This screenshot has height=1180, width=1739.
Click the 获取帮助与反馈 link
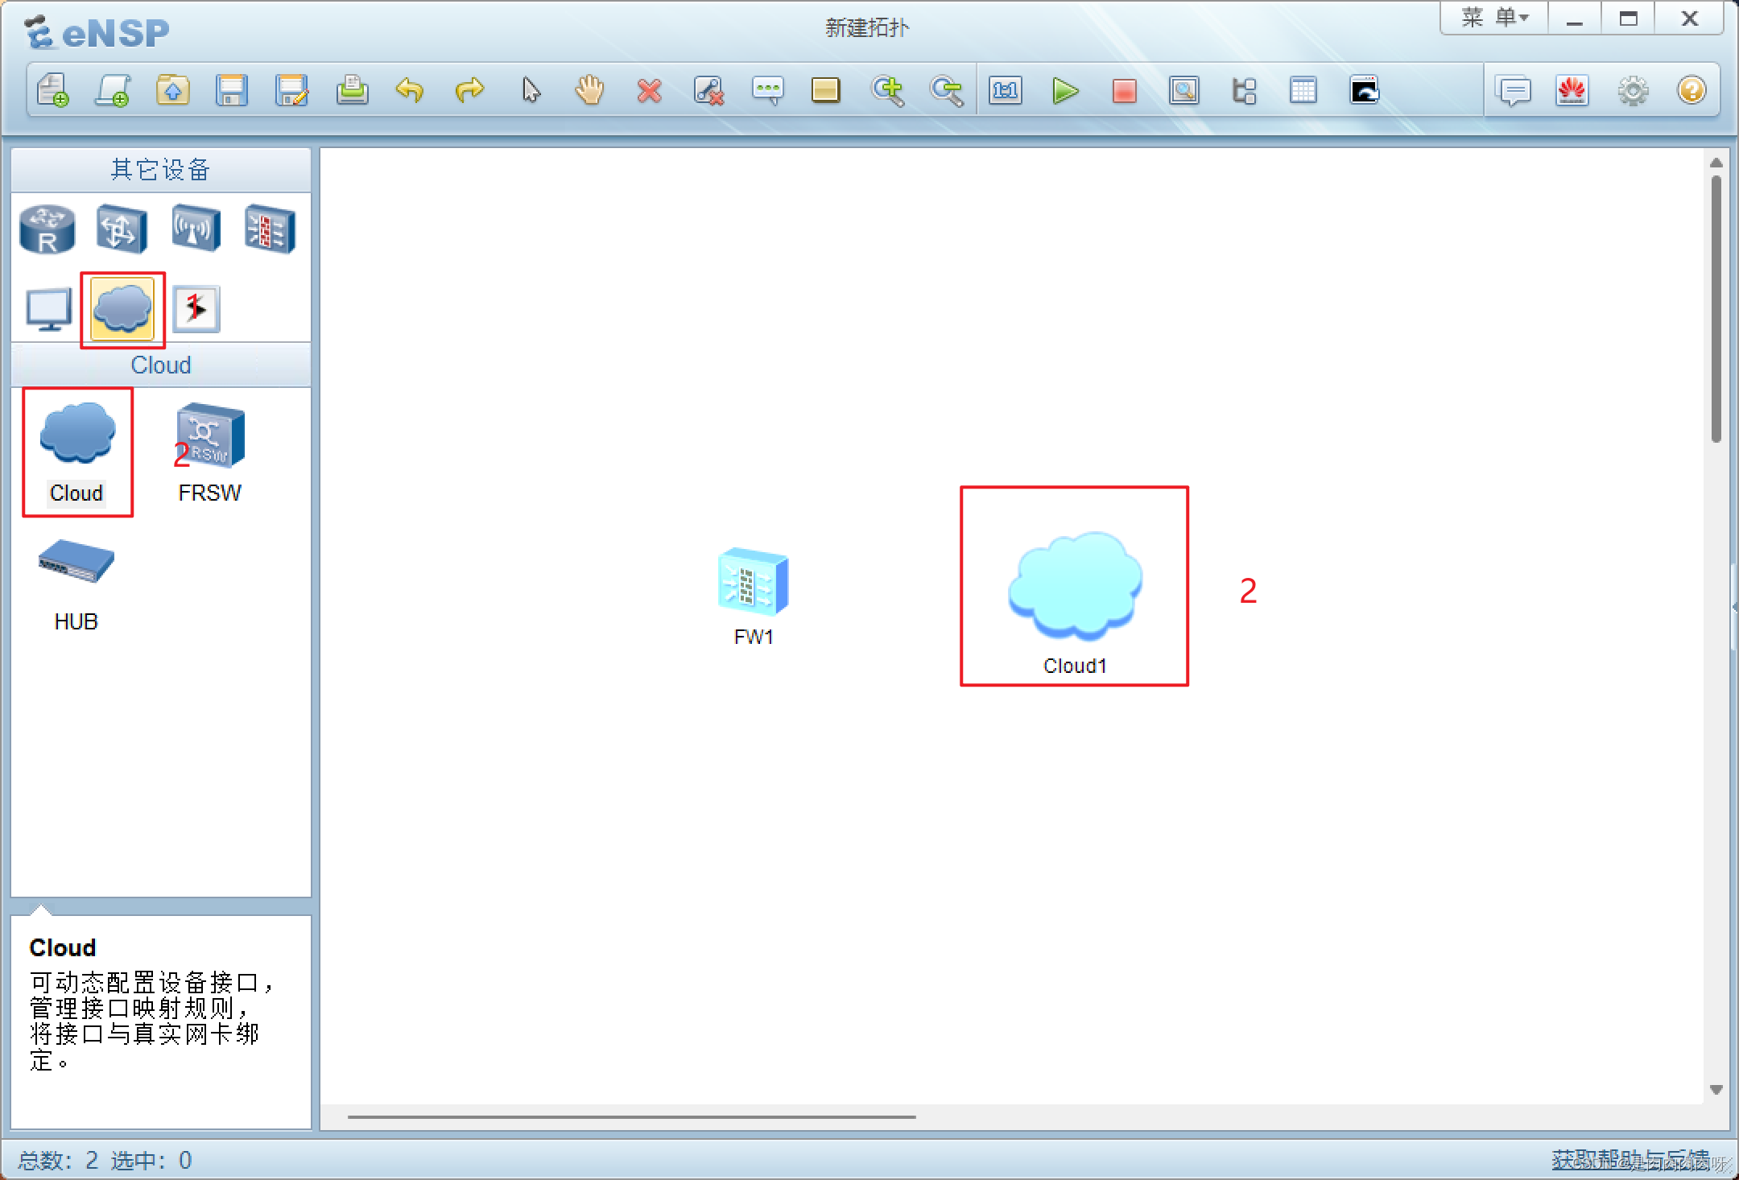pyautogui.click(x=1629, y=1159)
